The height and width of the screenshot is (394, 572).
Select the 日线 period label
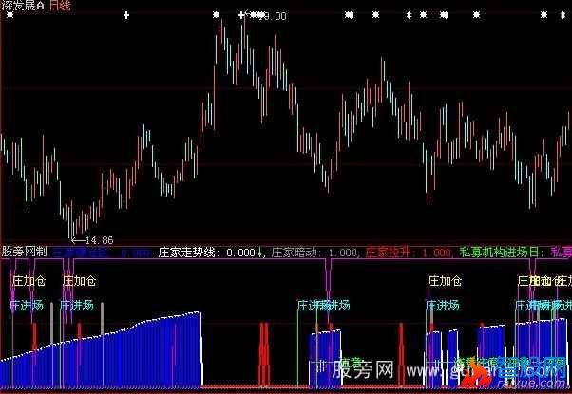pos(60,5)
